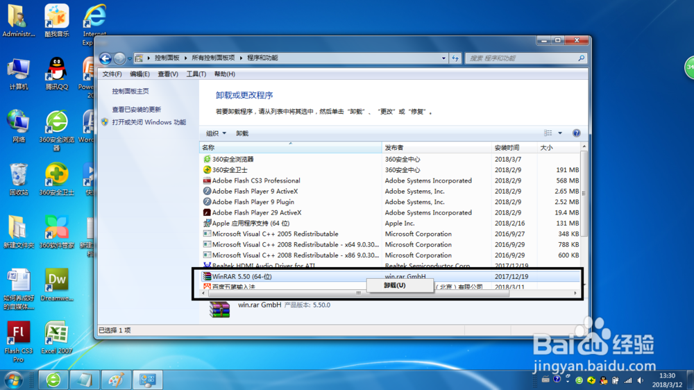Expand the breadcrumb arrow after 控制面板
The height and width of the screenshot is (390, 694).
(x=185, y=58)
